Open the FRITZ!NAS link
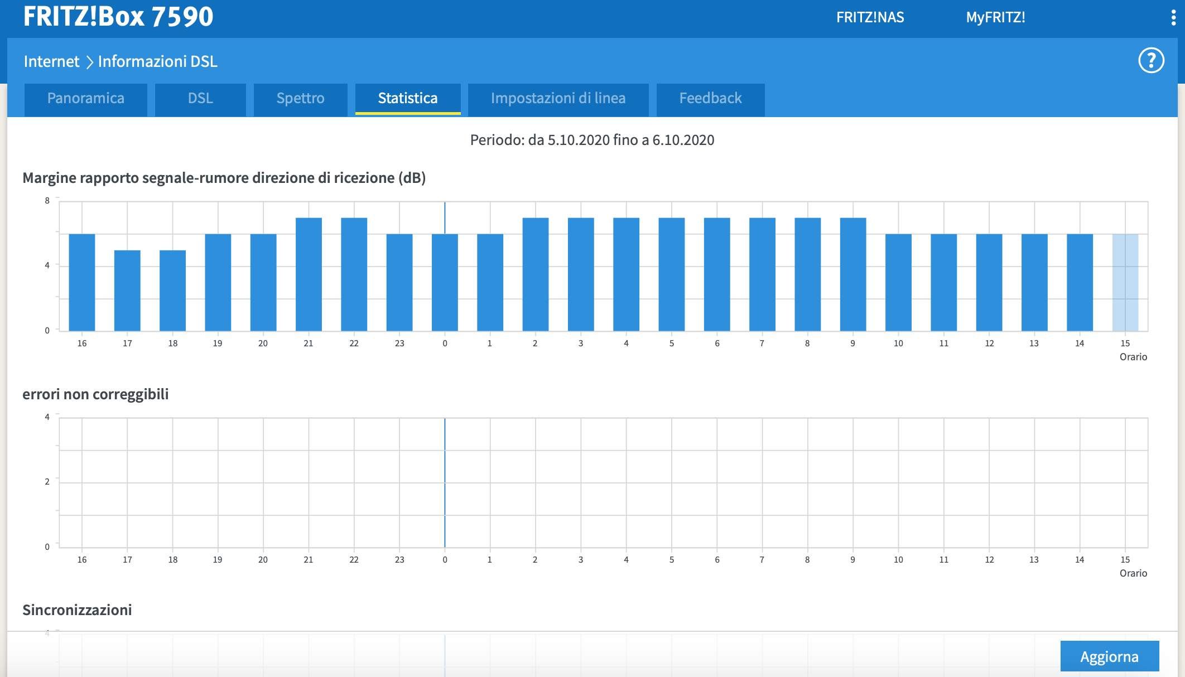Screen dimensions: 1185x677 (x=870, y=17)
